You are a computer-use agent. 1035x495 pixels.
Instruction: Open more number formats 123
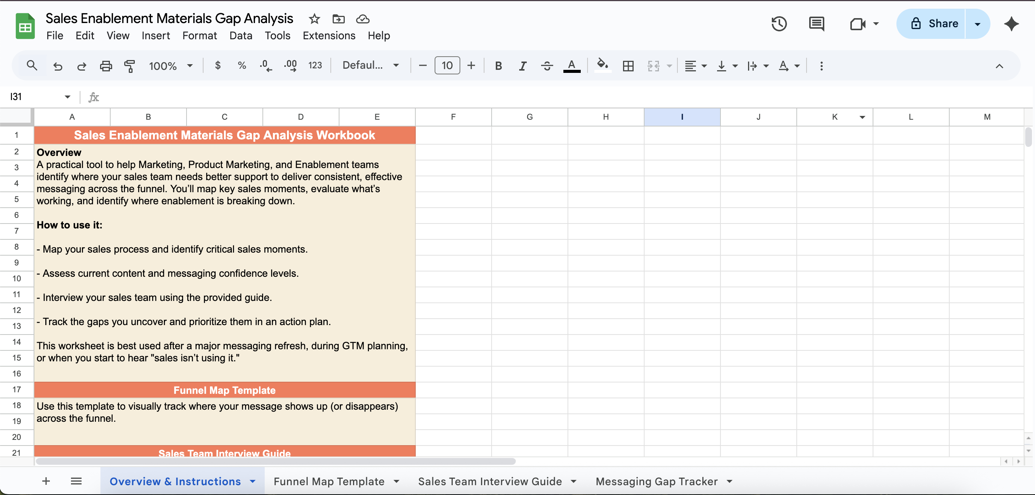[315, 65]
